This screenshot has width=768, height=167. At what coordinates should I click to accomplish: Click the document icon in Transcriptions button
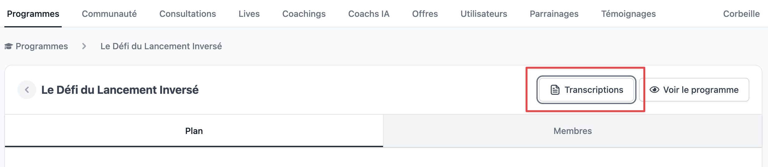[555, 90]
